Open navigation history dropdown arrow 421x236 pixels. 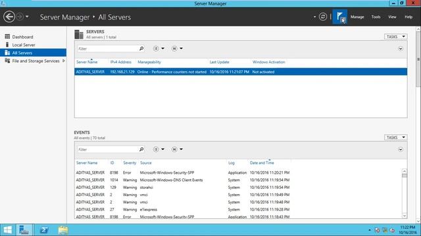click(x=27, y=17)
